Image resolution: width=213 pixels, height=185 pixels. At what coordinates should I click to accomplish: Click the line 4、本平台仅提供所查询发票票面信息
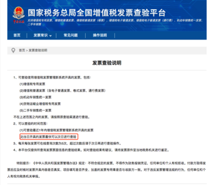click(x=91, y=150)
